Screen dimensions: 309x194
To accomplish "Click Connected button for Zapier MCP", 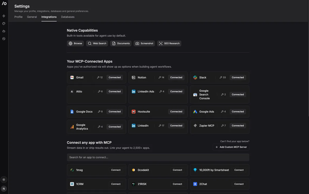I will pos(238,126).
